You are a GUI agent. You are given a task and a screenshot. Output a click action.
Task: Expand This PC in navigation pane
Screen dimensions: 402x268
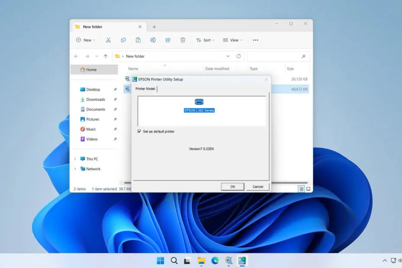pos(75,159)
